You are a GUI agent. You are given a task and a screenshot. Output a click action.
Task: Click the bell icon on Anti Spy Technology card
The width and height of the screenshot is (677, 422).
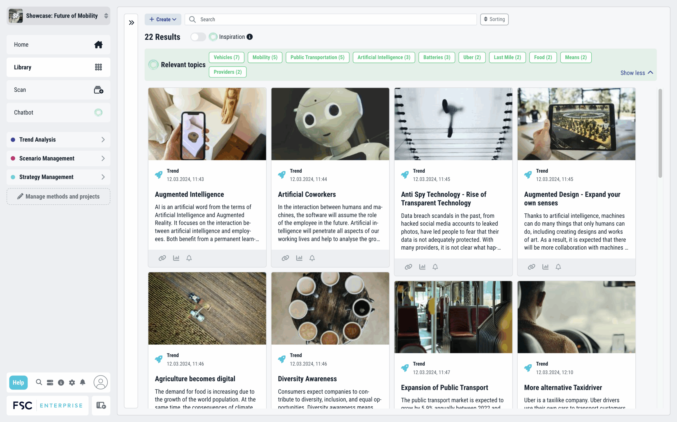[x=435, y=267]
